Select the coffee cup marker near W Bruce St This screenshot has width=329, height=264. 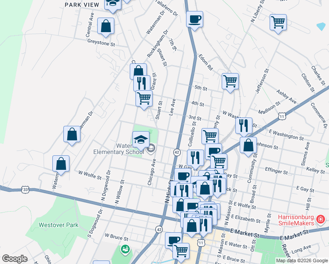pyautogui.click(x=173, y=239)
